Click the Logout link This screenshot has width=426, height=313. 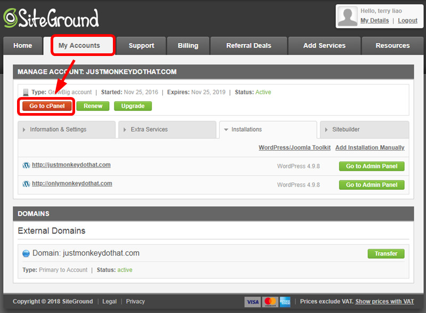[407, 21]
